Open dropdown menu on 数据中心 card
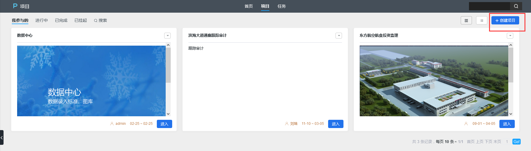The height and width of the screenshot is (151, 531). (x=167, y=36)
